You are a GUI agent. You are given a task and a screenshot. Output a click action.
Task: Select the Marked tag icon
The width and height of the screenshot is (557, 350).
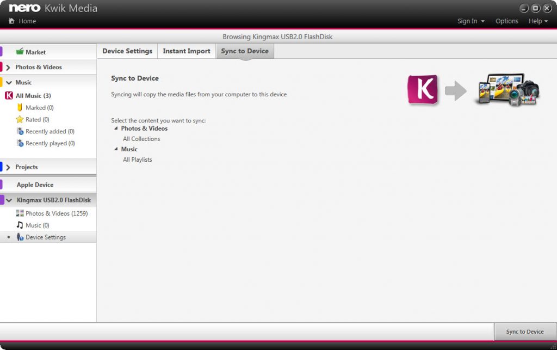coord(20,107)
